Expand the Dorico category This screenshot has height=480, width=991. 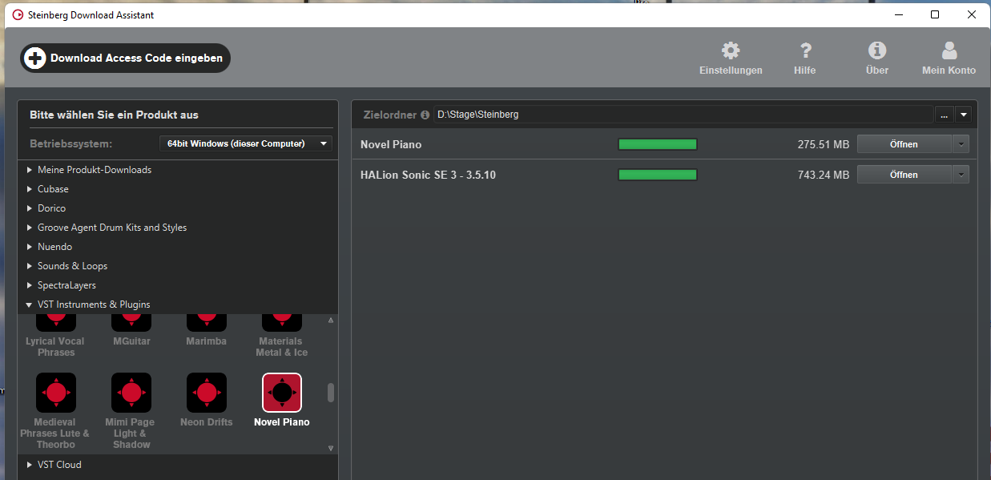point(30,208)
